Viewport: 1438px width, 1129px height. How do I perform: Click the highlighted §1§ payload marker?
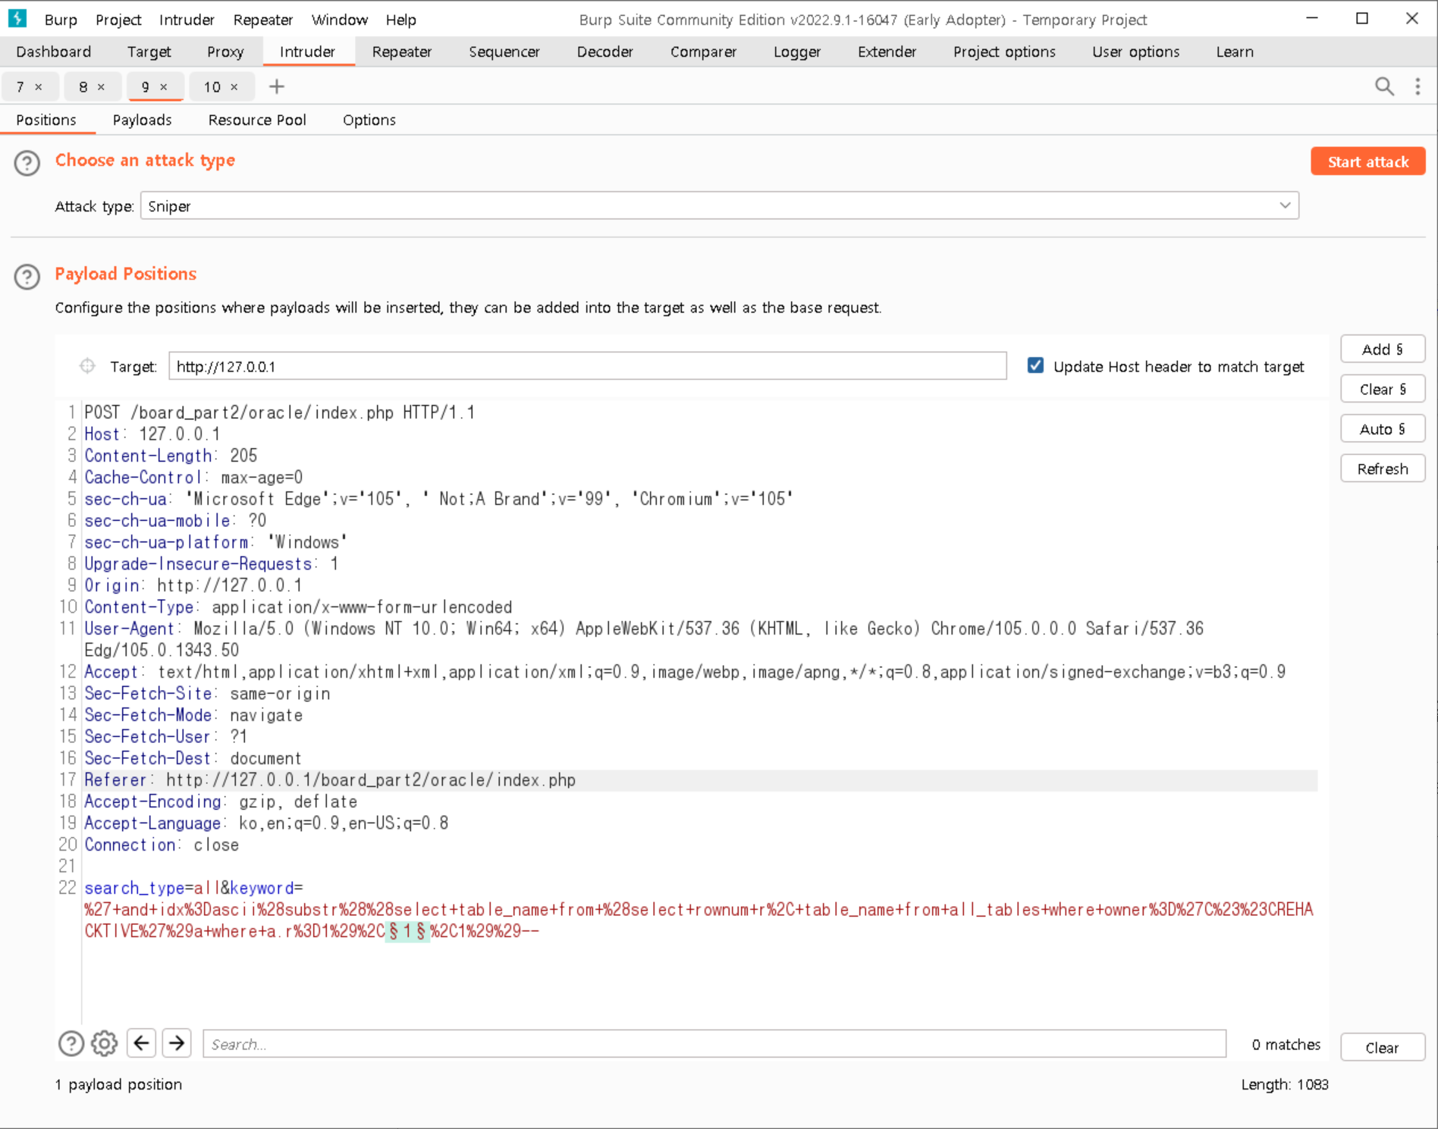(408, 931)
